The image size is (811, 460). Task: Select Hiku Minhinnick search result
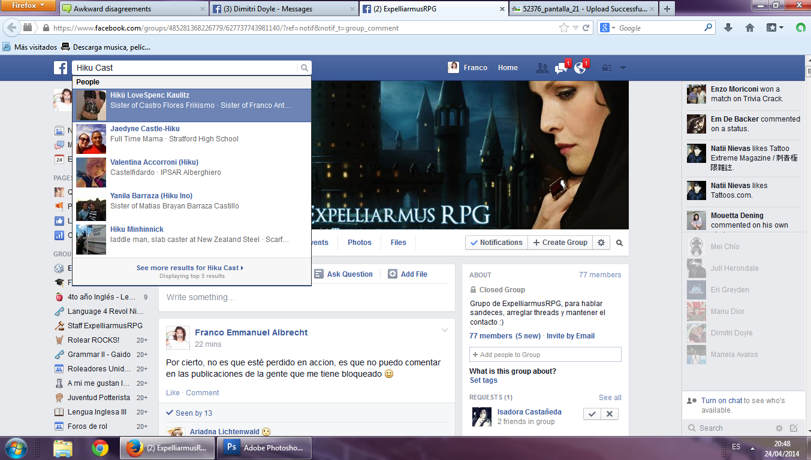tap(192, 240)
